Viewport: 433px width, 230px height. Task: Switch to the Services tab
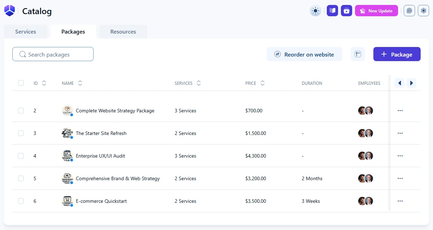click(25, 32)
